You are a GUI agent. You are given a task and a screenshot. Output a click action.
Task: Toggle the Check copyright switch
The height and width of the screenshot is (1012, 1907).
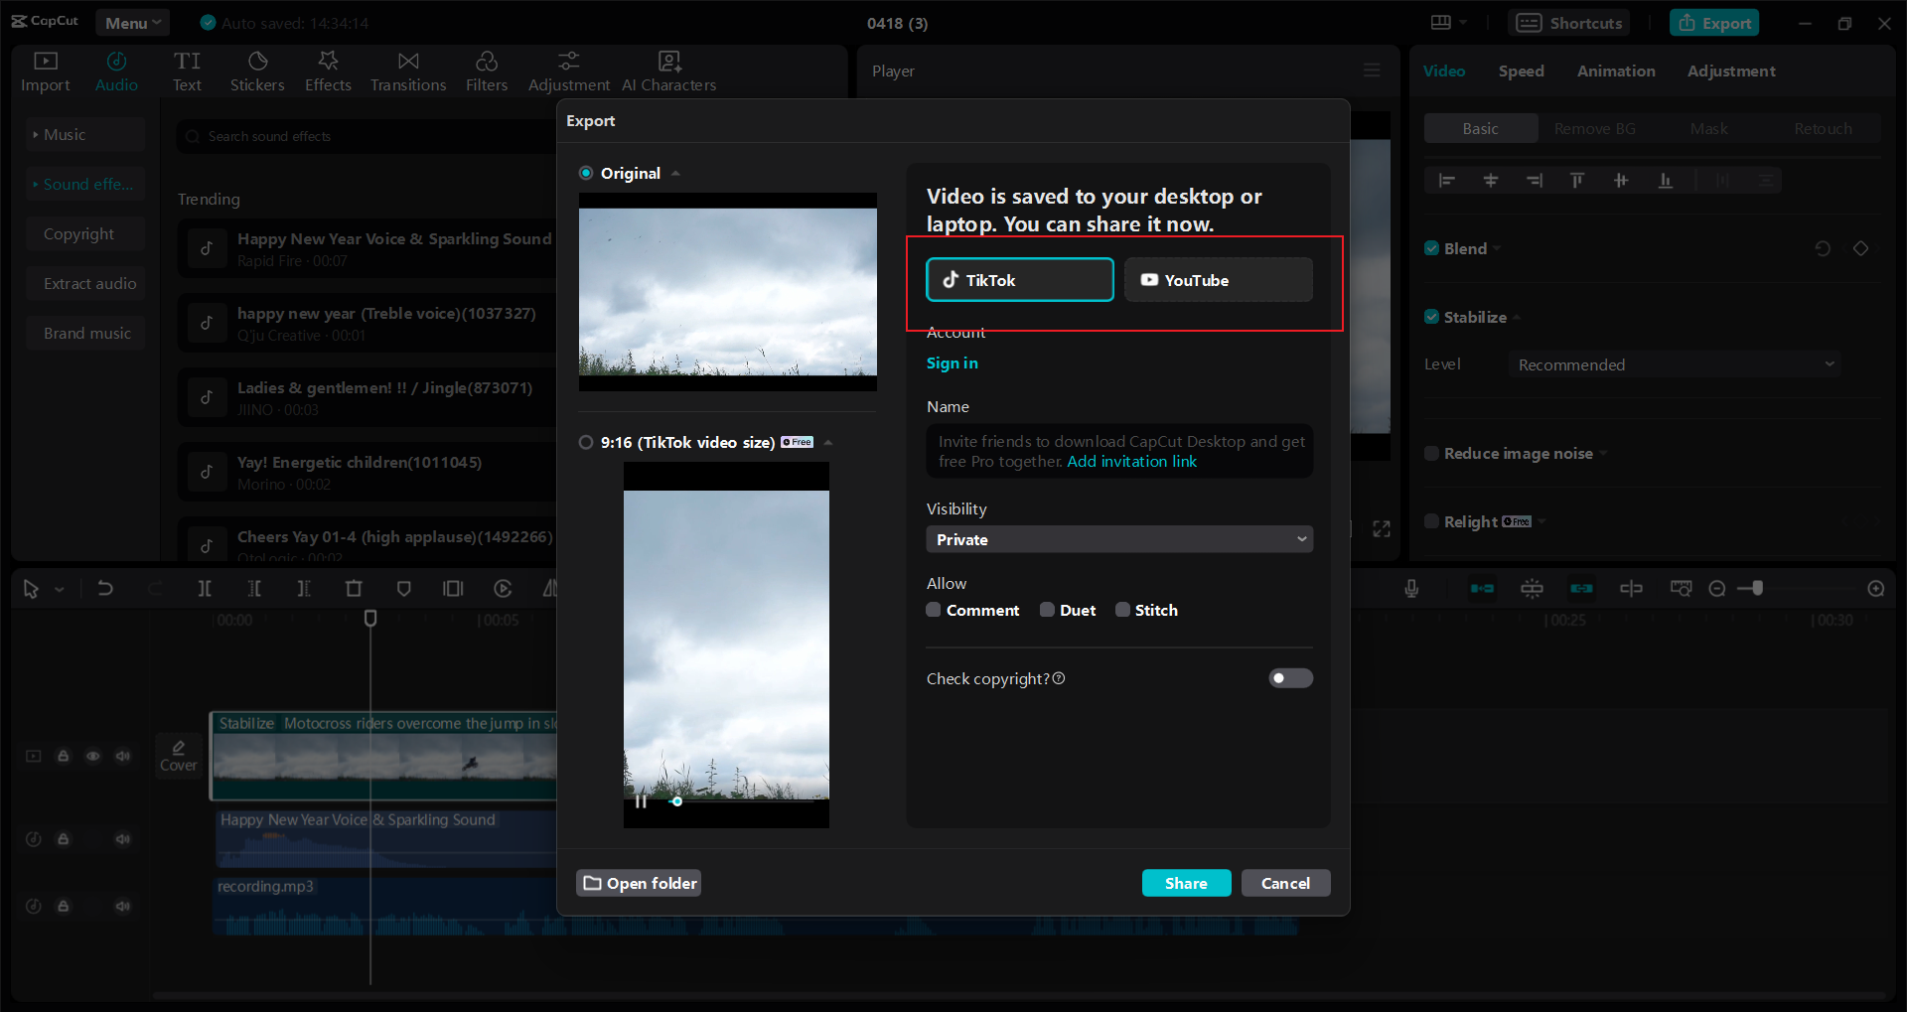(x=1291, y=678)
